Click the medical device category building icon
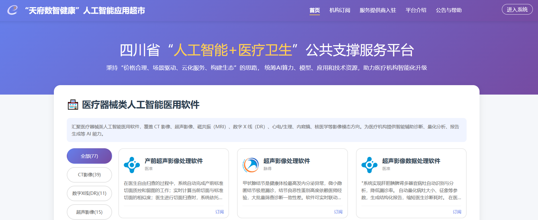538x220 pixels. click(73, 105)
